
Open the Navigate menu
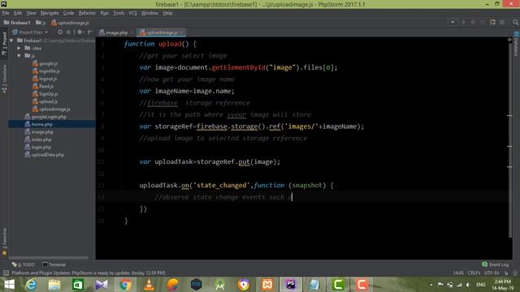click(x=50, y=13)
